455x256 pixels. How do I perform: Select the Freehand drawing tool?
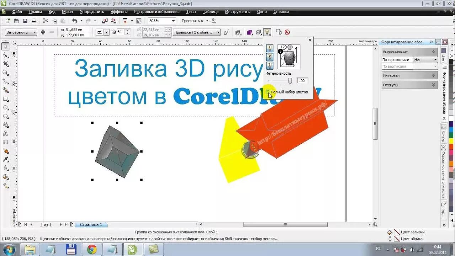pos(5,81)
